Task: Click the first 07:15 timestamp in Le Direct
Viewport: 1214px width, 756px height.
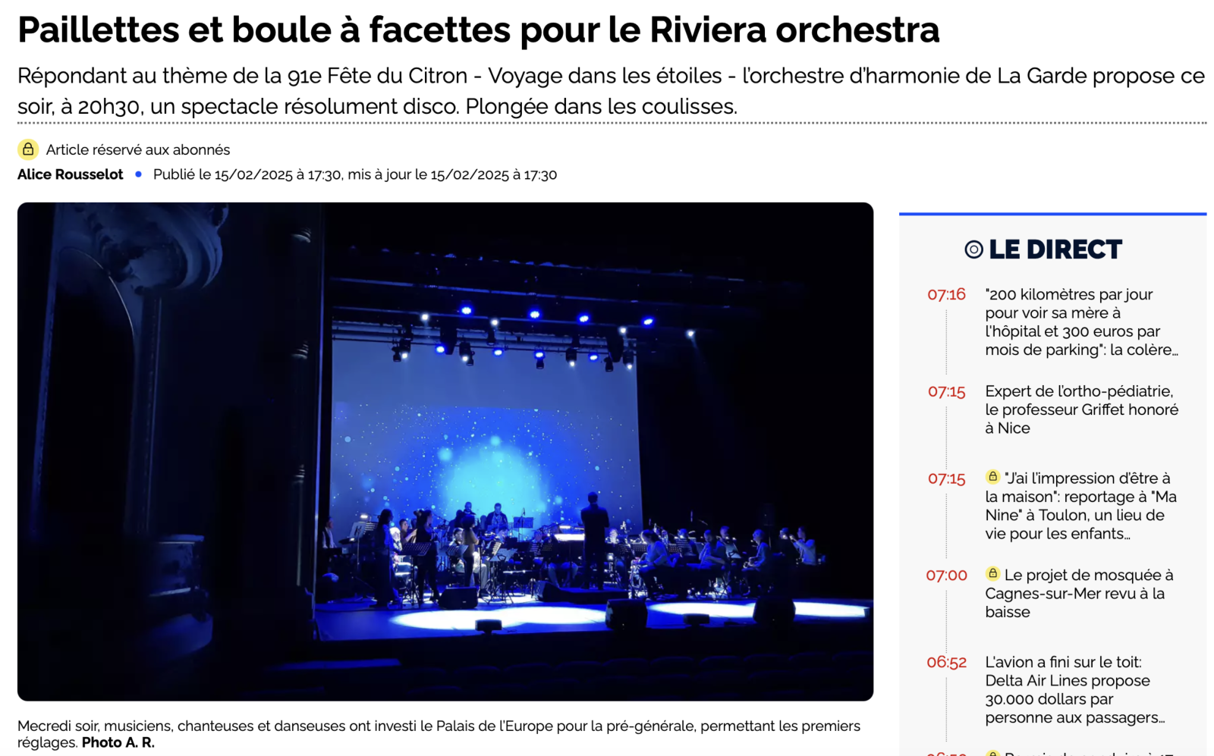Action: (946, 391)
